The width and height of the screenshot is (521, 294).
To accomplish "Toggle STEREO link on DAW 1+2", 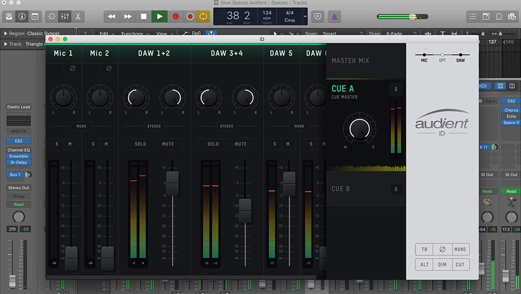I will (x=154, y=126).
